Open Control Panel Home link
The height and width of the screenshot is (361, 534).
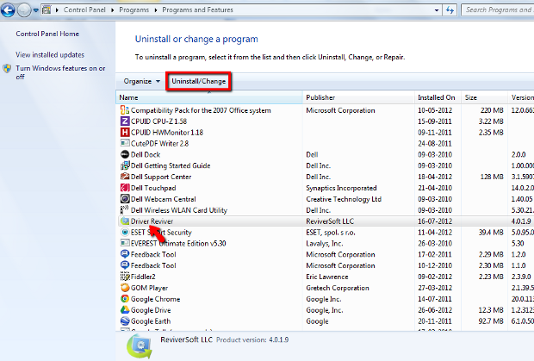[47, 34]
